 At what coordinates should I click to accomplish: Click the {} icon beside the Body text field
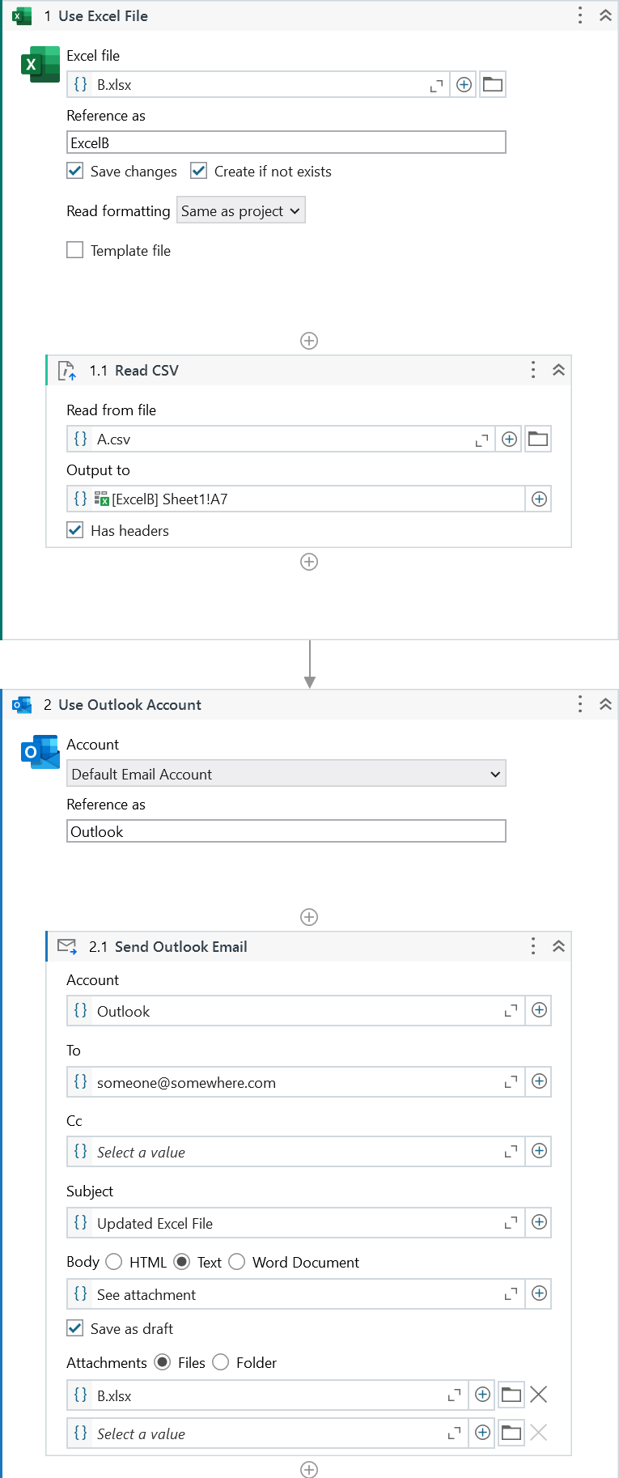[x=80, y=1293]
